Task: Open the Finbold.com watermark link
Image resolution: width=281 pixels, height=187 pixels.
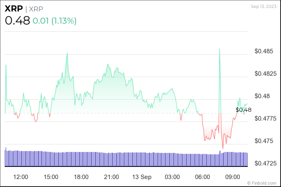Action: tap(263, 182)
